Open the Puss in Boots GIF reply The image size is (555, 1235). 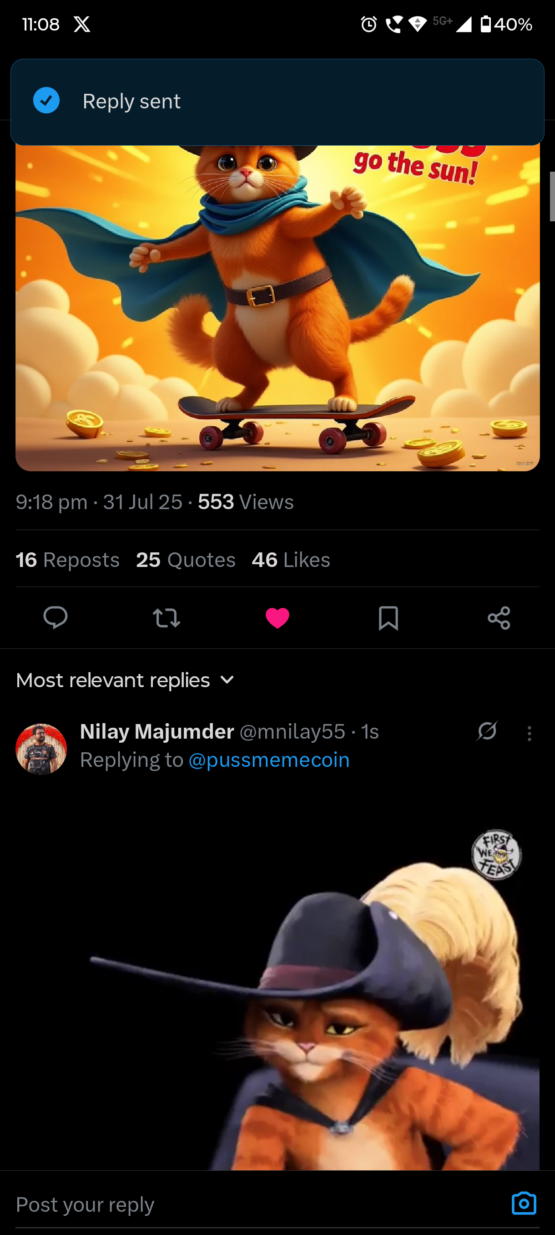[307, 997]
